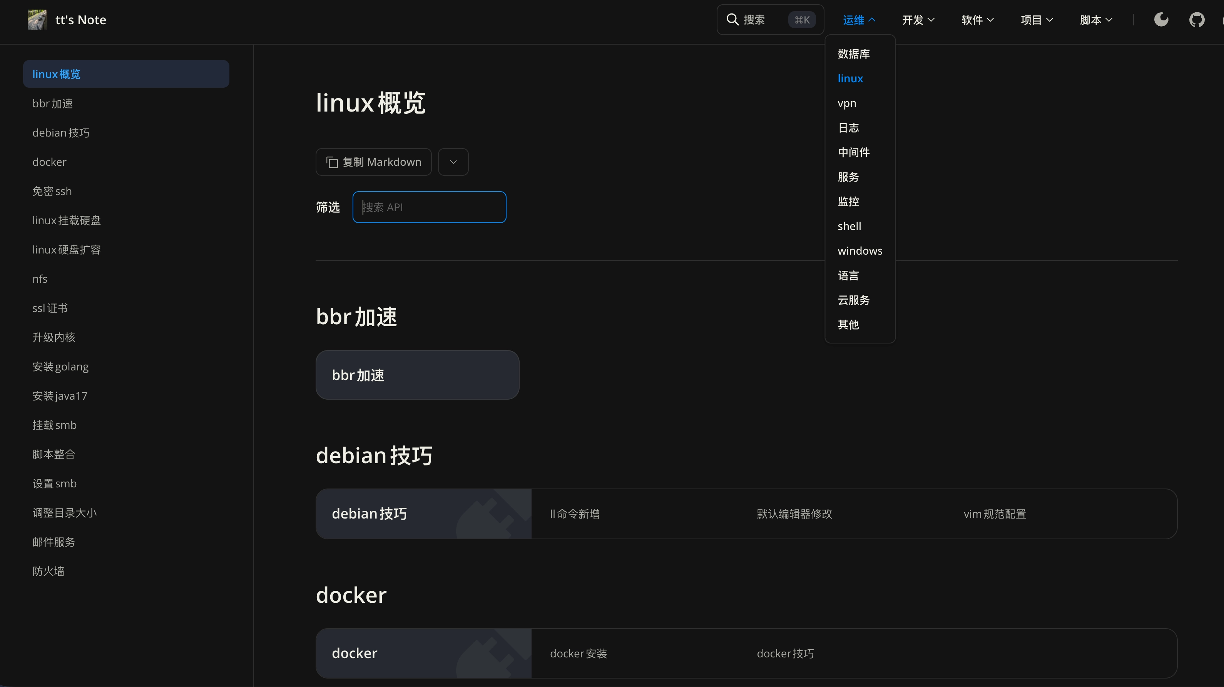The width and height of the screenshot is (1224, 687).
Task: Choose shell in the dropdown menu
Action: click(x=849, y=226)
